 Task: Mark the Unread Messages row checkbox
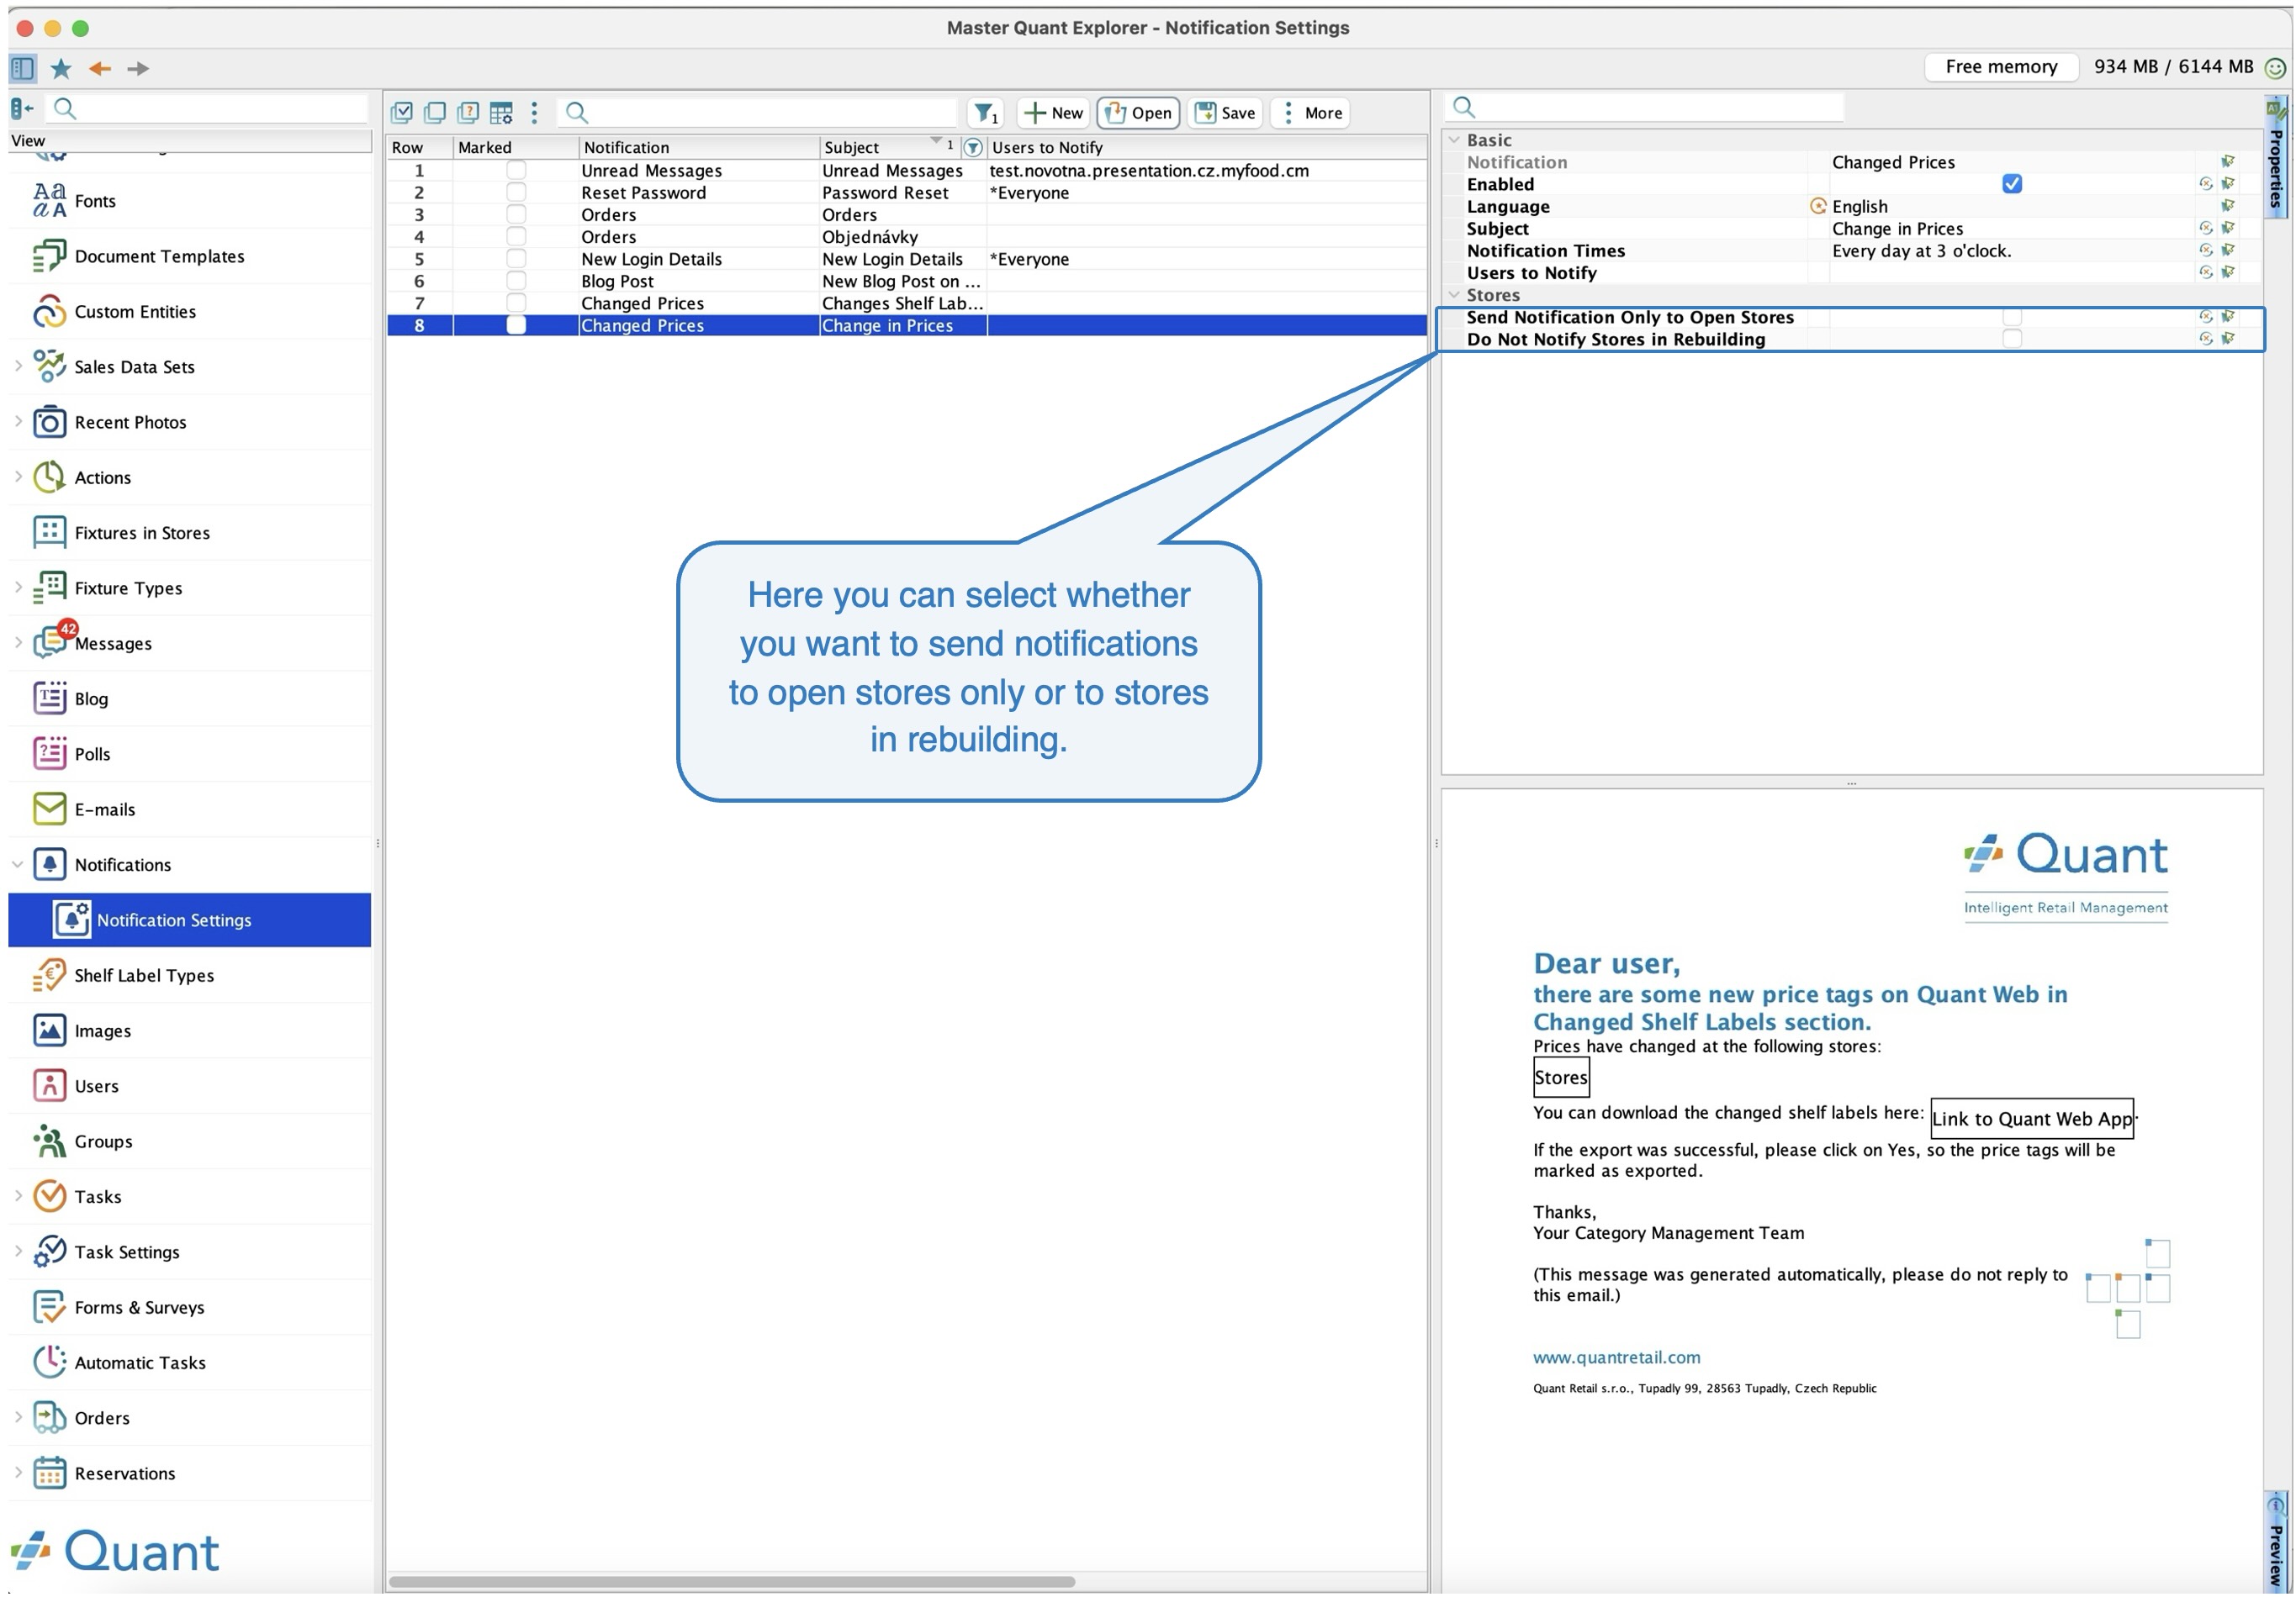click(x=516, y=170)
